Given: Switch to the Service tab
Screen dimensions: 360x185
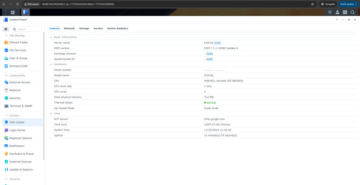Looking at the screenshot, I should point(98,28).
